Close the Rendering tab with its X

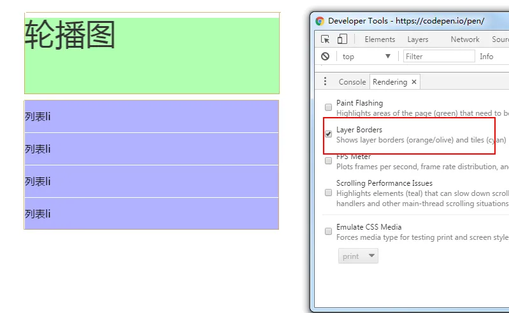point(414,82)
